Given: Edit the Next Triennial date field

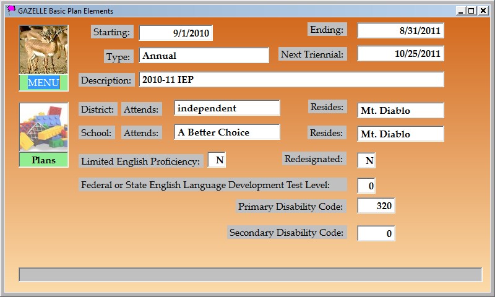Looking at the screenshot, I should [x=400, y=54].
